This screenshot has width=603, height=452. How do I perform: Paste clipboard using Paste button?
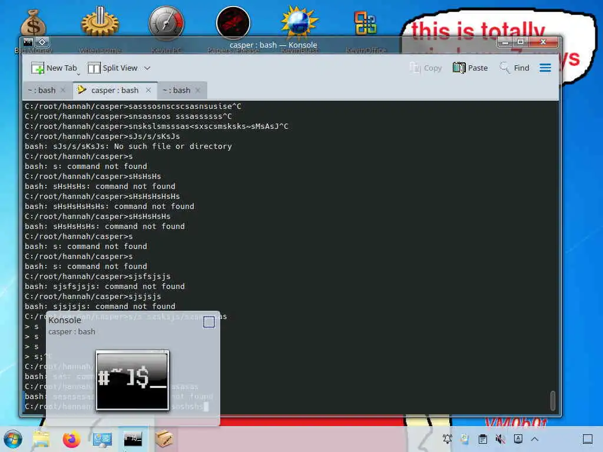[x=470, y=68]
